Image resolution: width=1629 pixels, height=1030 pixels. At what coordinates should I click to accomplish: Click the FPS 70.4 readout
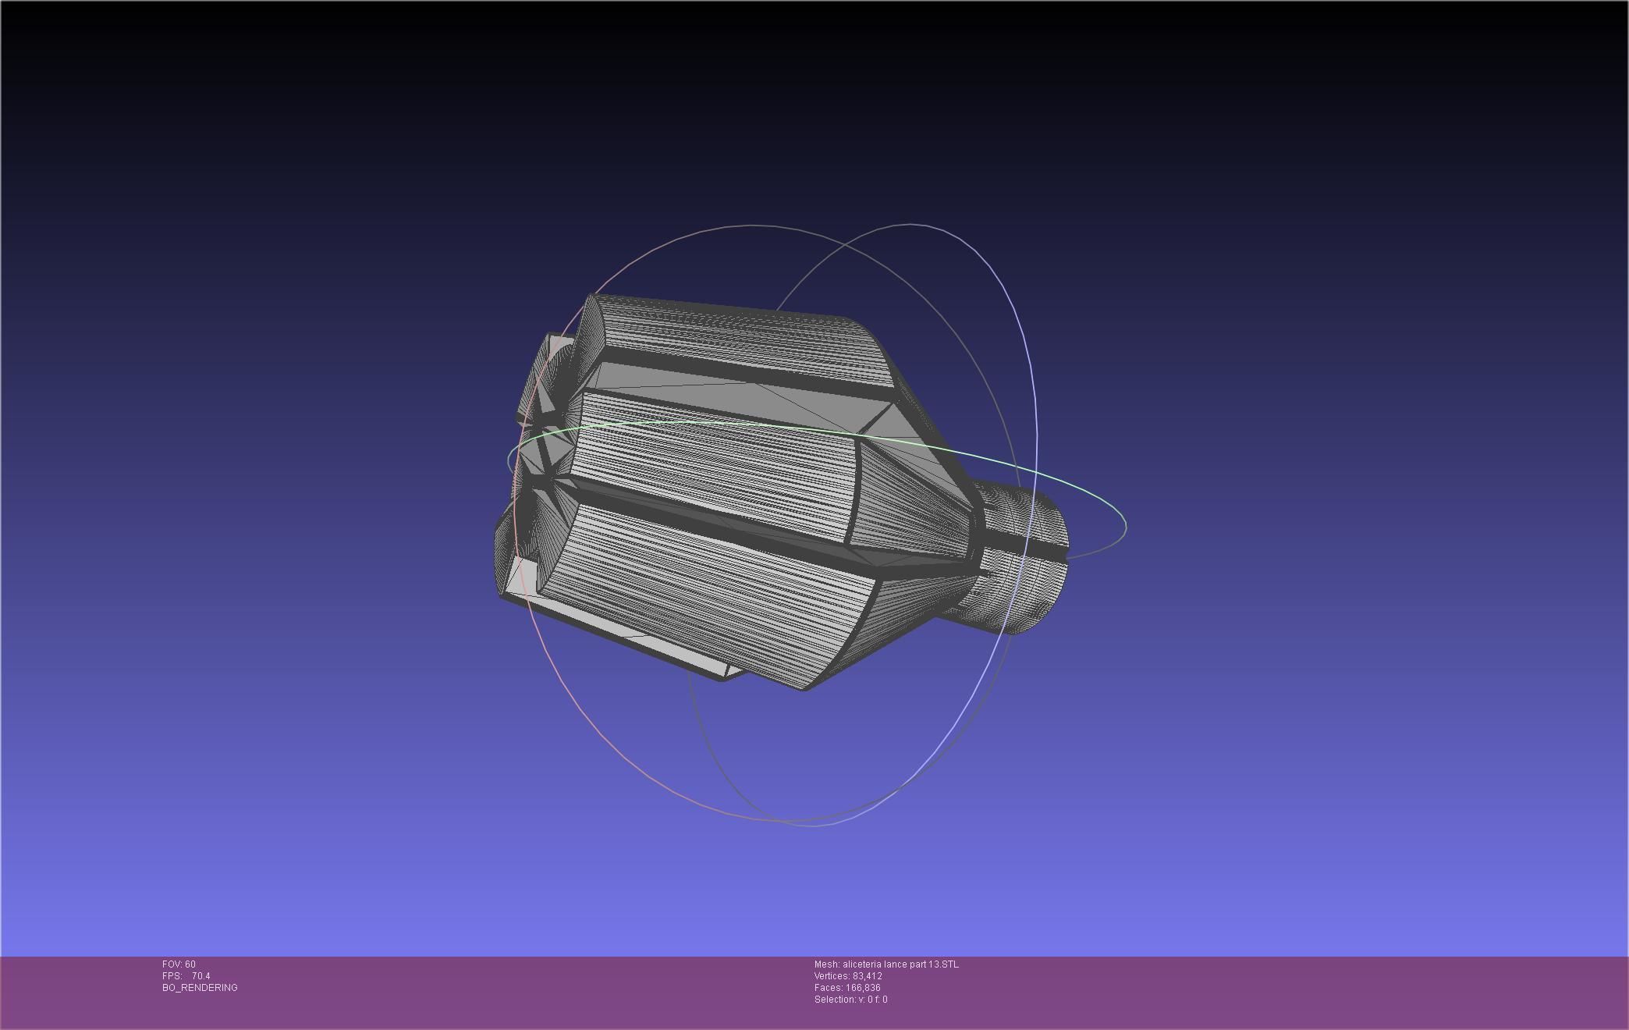(x=186, y=976)
